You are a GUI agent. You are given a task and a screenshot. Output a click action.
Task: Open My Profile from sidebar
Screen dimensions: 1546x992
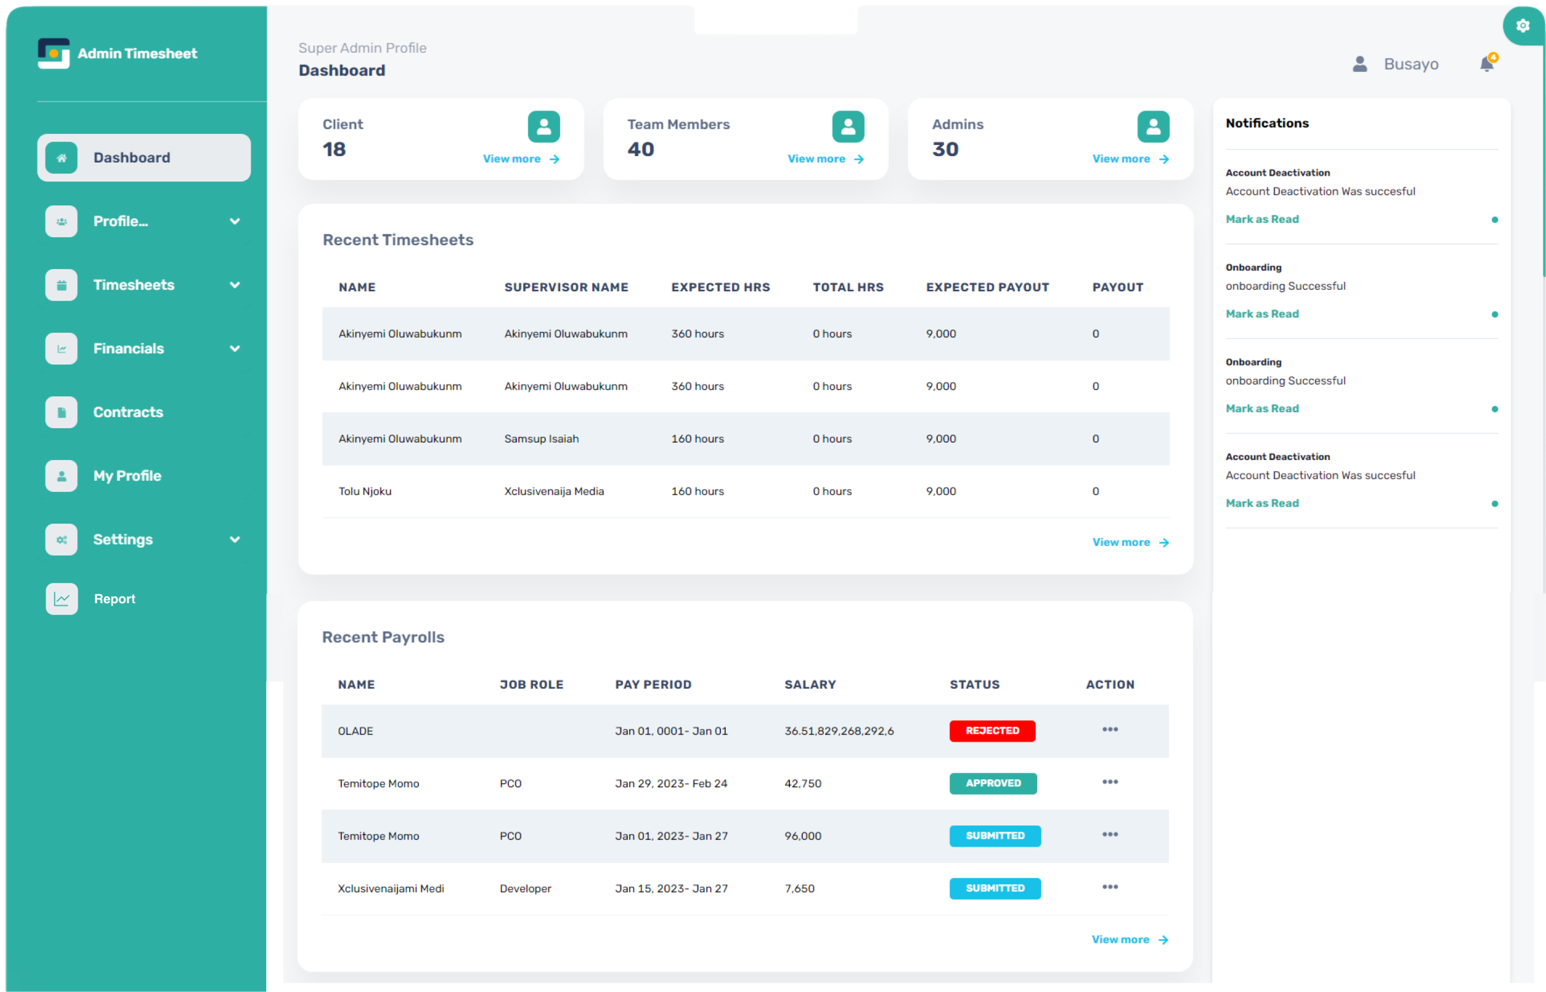click(x=127, y=476)
